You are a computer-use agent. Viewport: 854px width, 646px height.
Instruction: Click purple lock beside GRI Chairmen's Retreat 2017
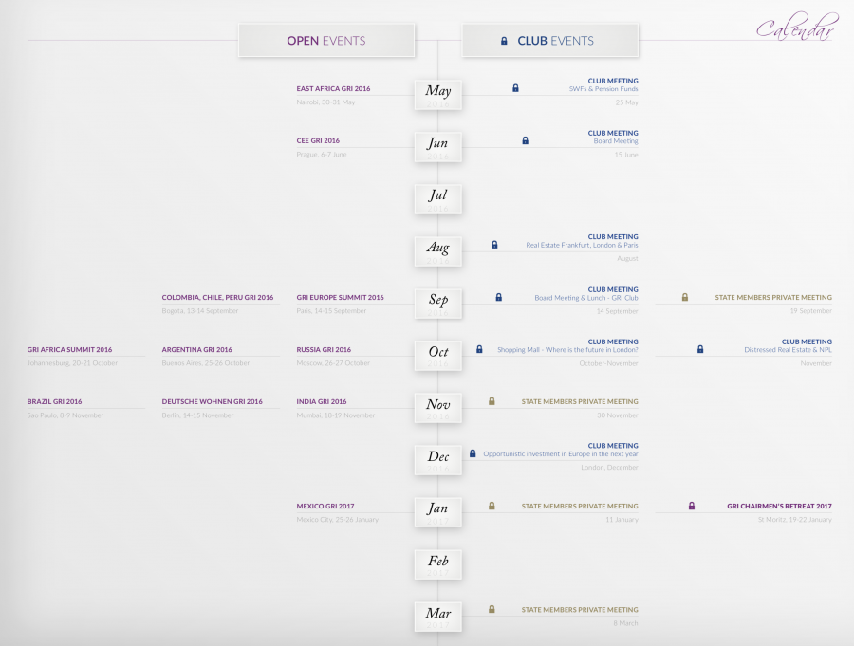pyautogui.click(x=691, y=506)
